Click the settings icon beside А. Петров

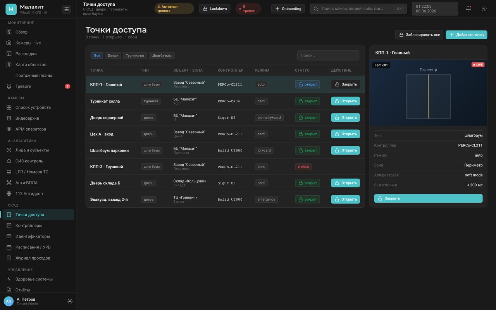point(70,301)
